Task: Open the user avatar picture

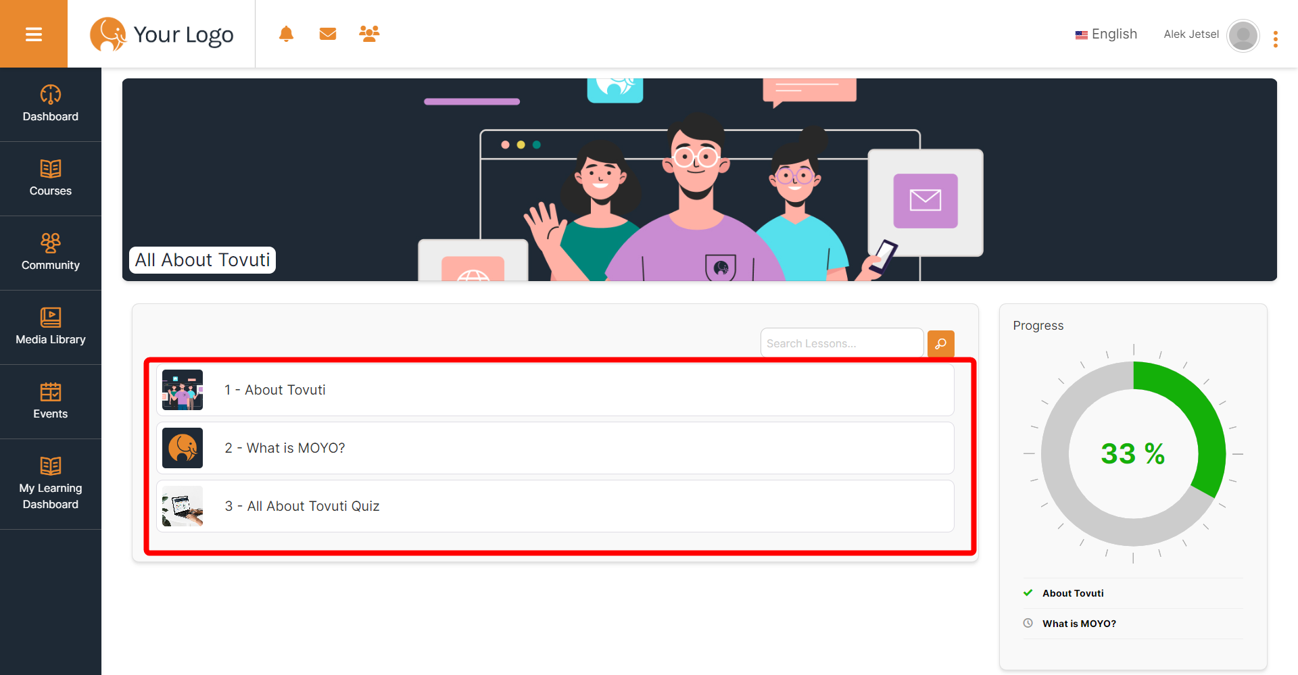Action: (x=1243, y=35)
